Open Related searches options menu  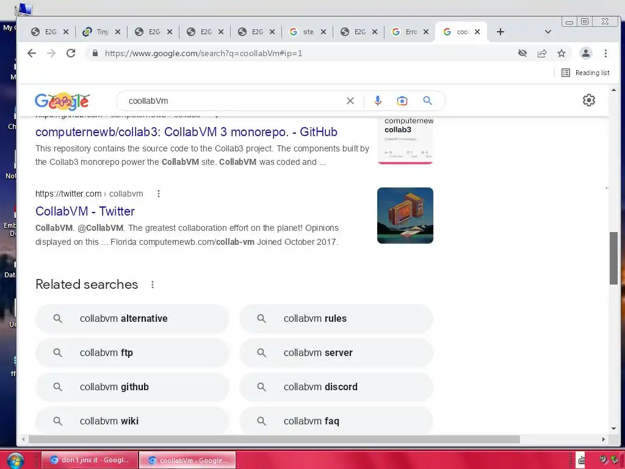point(152,285)
